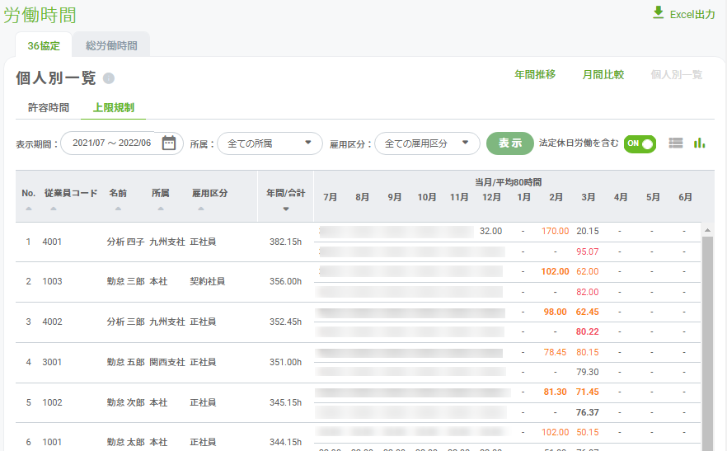Click the info icon beside 個人別一覧
This screenshot has height=451, width=727.
click(x=109, y=78)
